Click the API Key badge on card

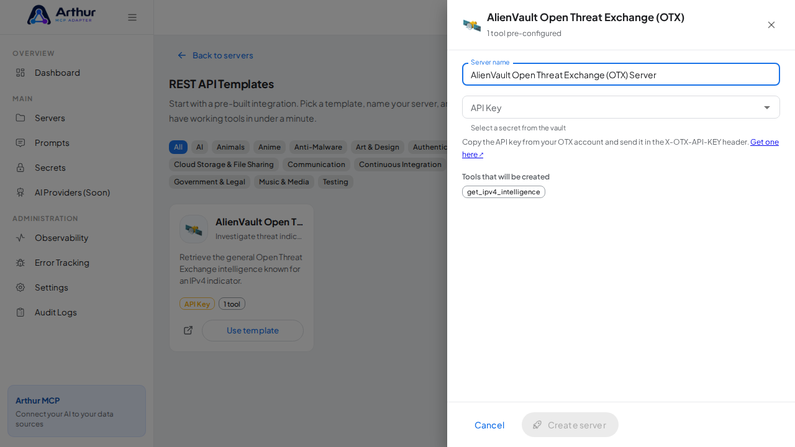[197, 304]
